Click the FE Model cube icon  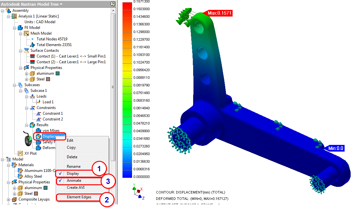[20, 28]
